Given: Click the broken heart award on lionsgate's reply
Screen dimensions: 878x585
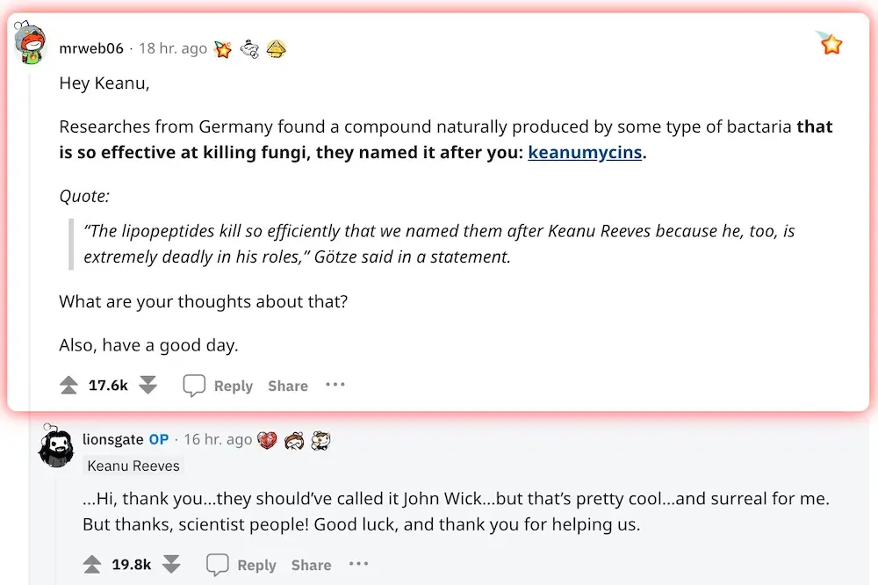Looking at the screenshot, I should click(267, 439).
